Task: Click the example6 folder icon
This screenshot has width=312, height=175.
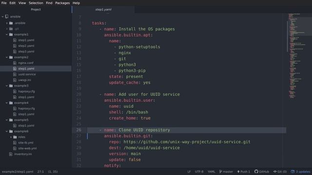Action: click(x=11, y=131)
